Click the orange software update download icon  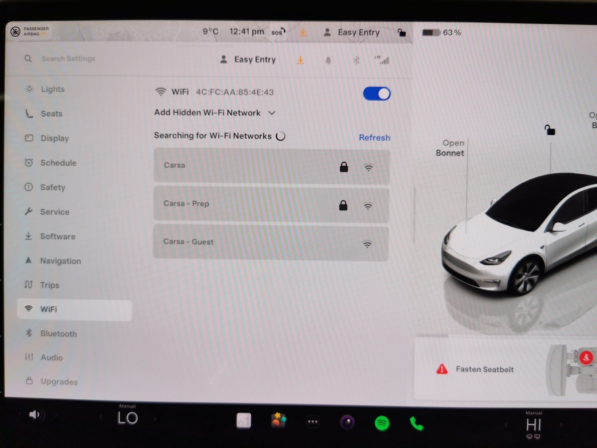tap(300, 60)
